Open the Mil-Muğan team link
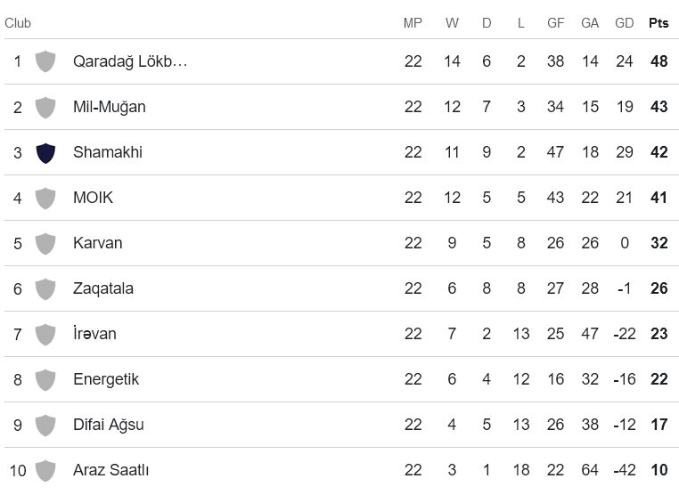Image resolution: width=679 pixels, height=503 pixels. 109,107
